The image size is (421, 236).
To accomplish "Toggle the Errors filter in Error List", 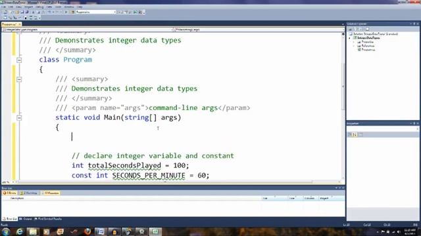I will (x=10, y=193).
